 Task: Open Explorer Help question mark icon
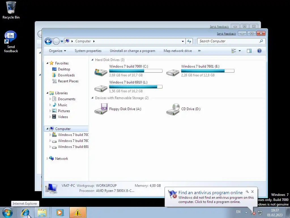259,51
